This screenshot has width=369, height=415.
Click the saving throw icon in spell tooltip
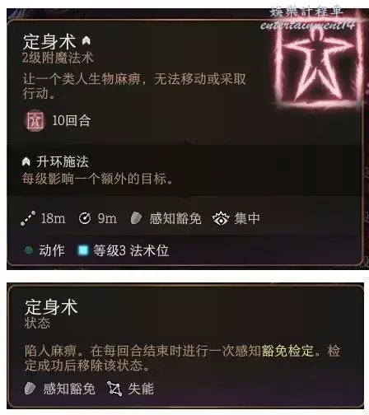(x=136, y=218)
